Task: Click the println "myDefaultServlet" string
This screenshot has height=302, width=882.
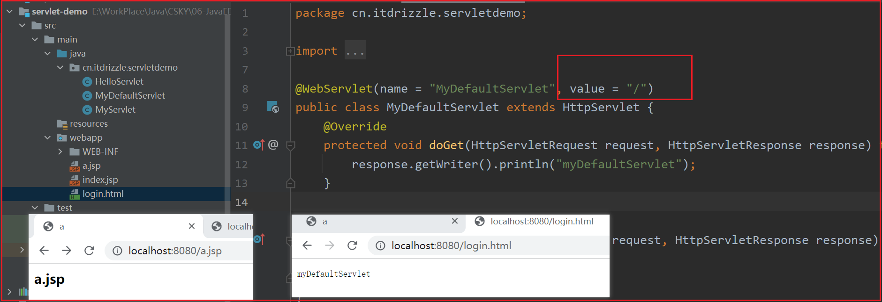Action: (x=618, y=164)
